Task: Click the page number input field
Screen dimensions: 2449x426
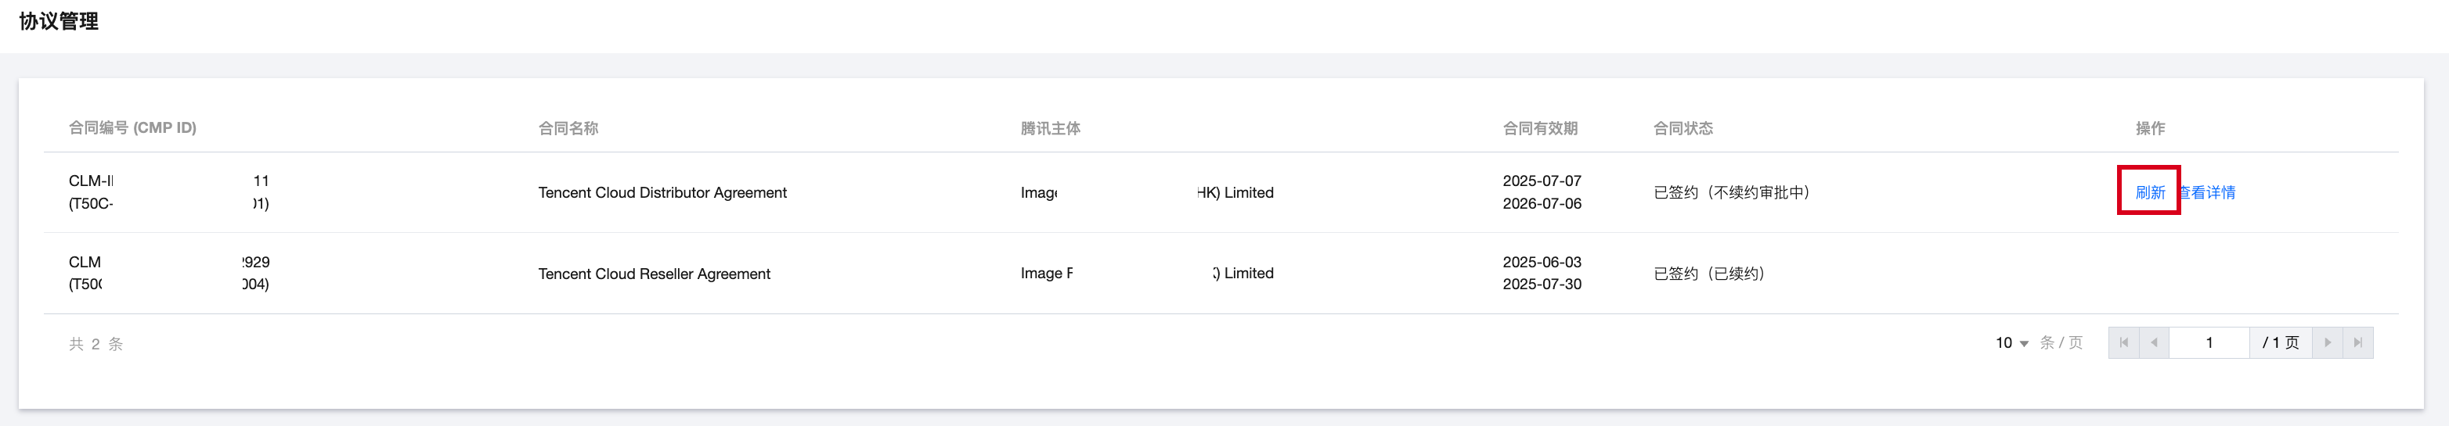Action: click(2209, 342)
